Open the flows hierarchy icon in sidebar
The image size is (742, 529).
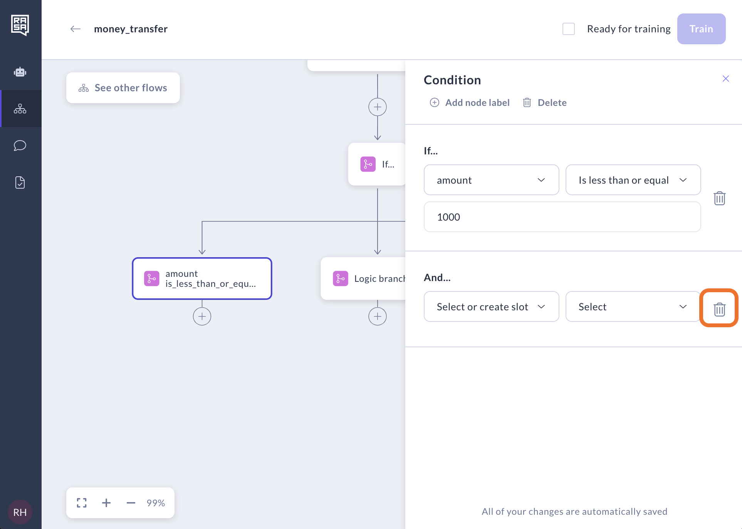[20, 109]
